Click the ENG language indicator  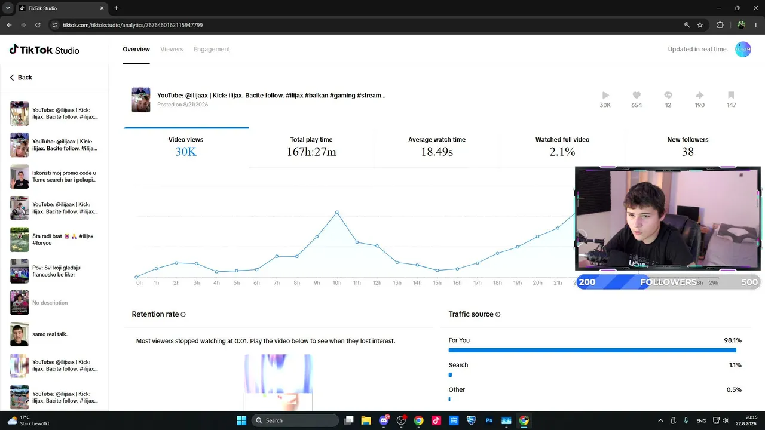[x=700, y=420]
